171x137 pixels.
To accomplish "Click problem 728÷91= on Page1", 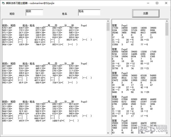I will point(57,35).
